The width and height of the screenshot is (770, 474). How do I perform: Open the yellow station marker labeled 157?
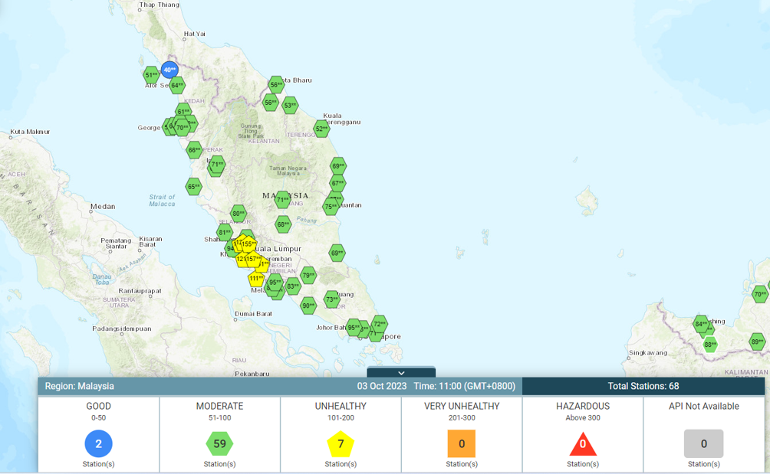point(252,259)
